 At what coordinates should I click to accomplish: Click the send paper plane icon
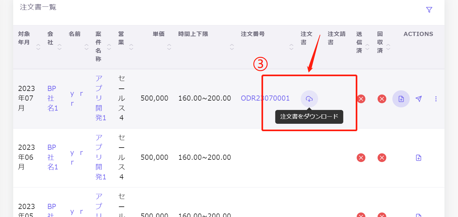[x=418, y=99]
